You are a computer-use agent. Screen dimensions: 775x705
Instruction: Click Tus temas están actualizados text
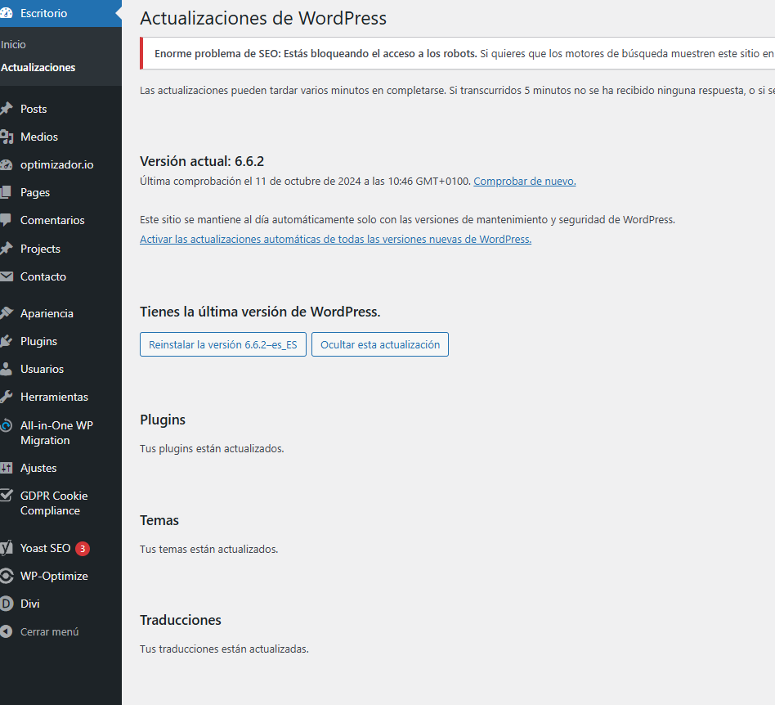209,550
